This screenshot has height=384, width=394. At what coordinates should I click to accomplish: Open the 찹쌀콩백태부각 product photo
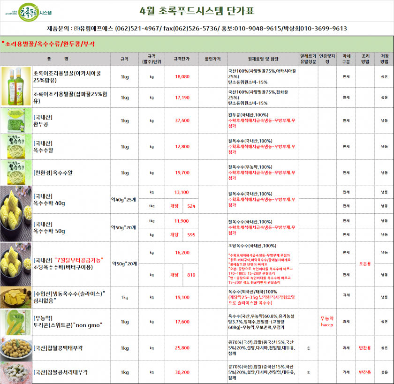point(15,348)
